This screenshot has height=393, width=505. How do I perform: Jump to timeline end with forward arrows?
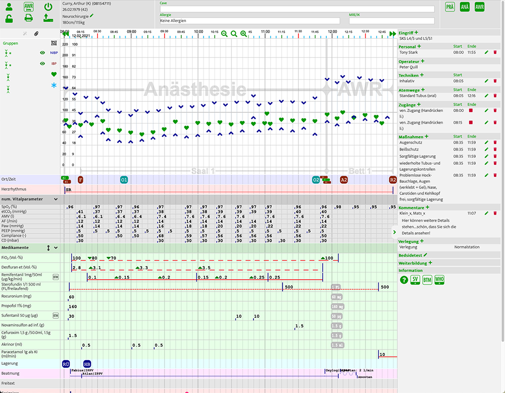tap(392, 34)
